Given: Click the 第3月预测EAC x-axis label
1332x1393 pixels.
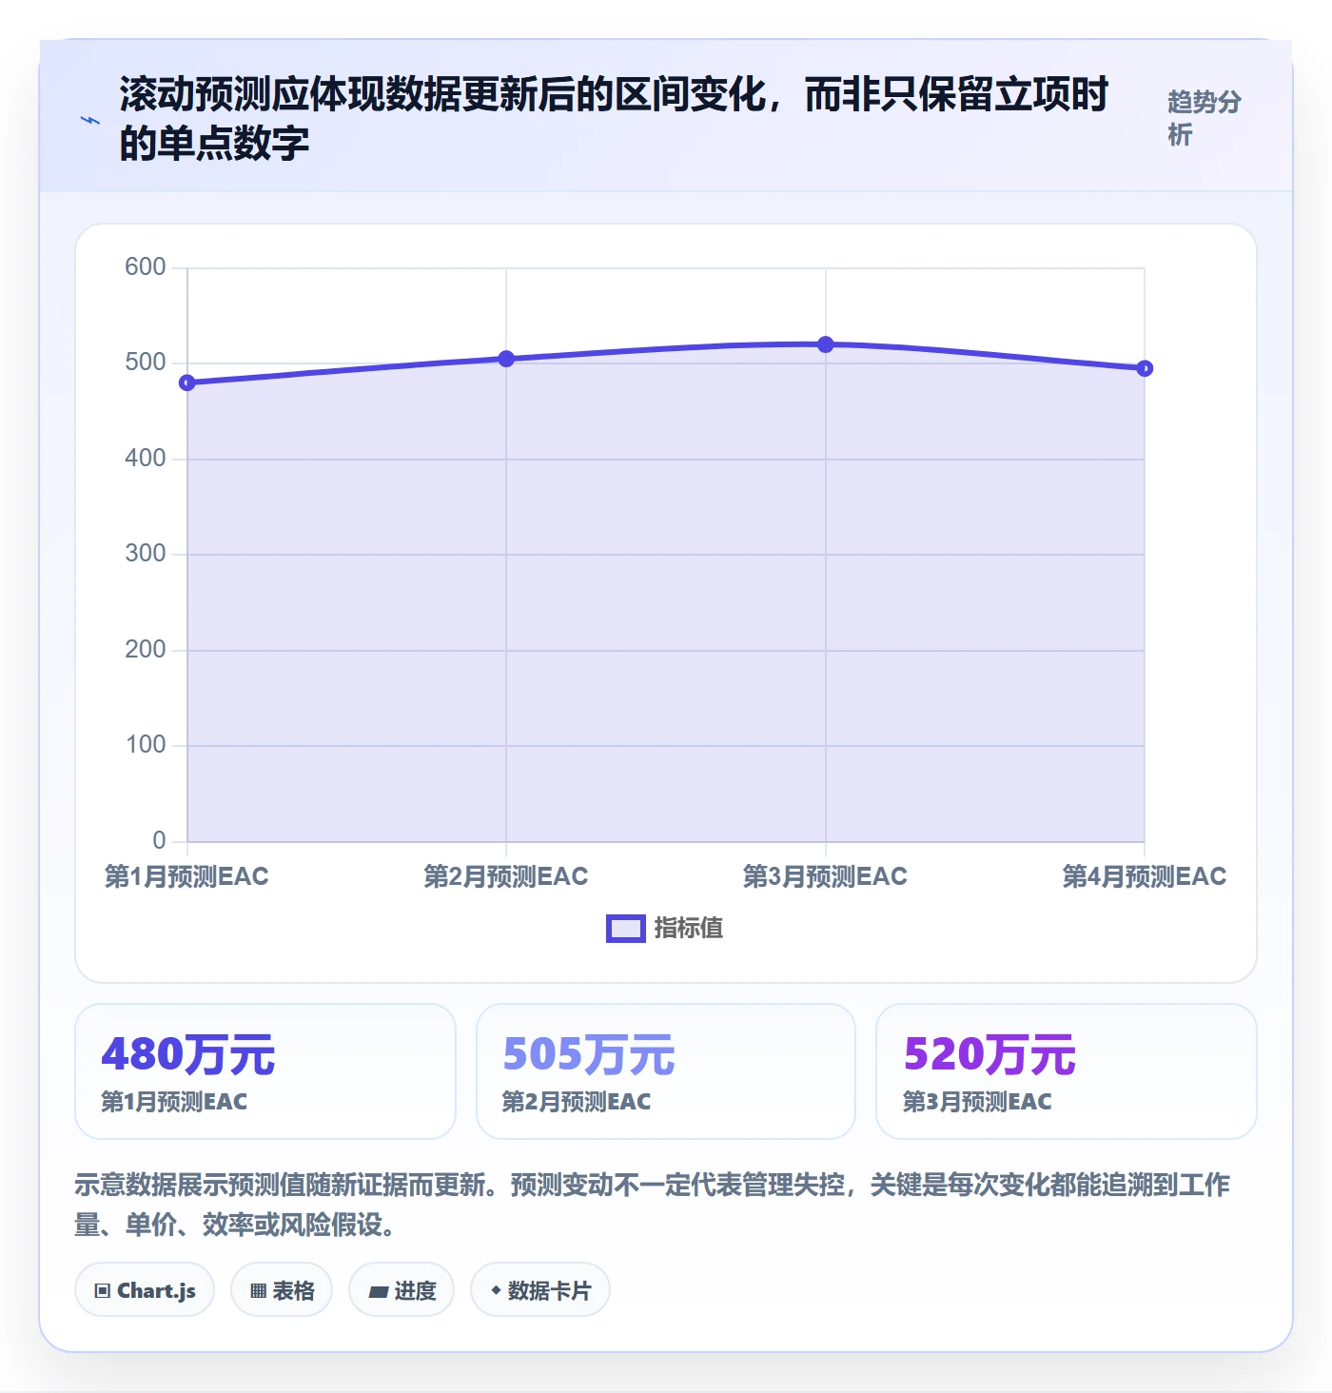Looking at the screenshot, I should click(825, 876).
